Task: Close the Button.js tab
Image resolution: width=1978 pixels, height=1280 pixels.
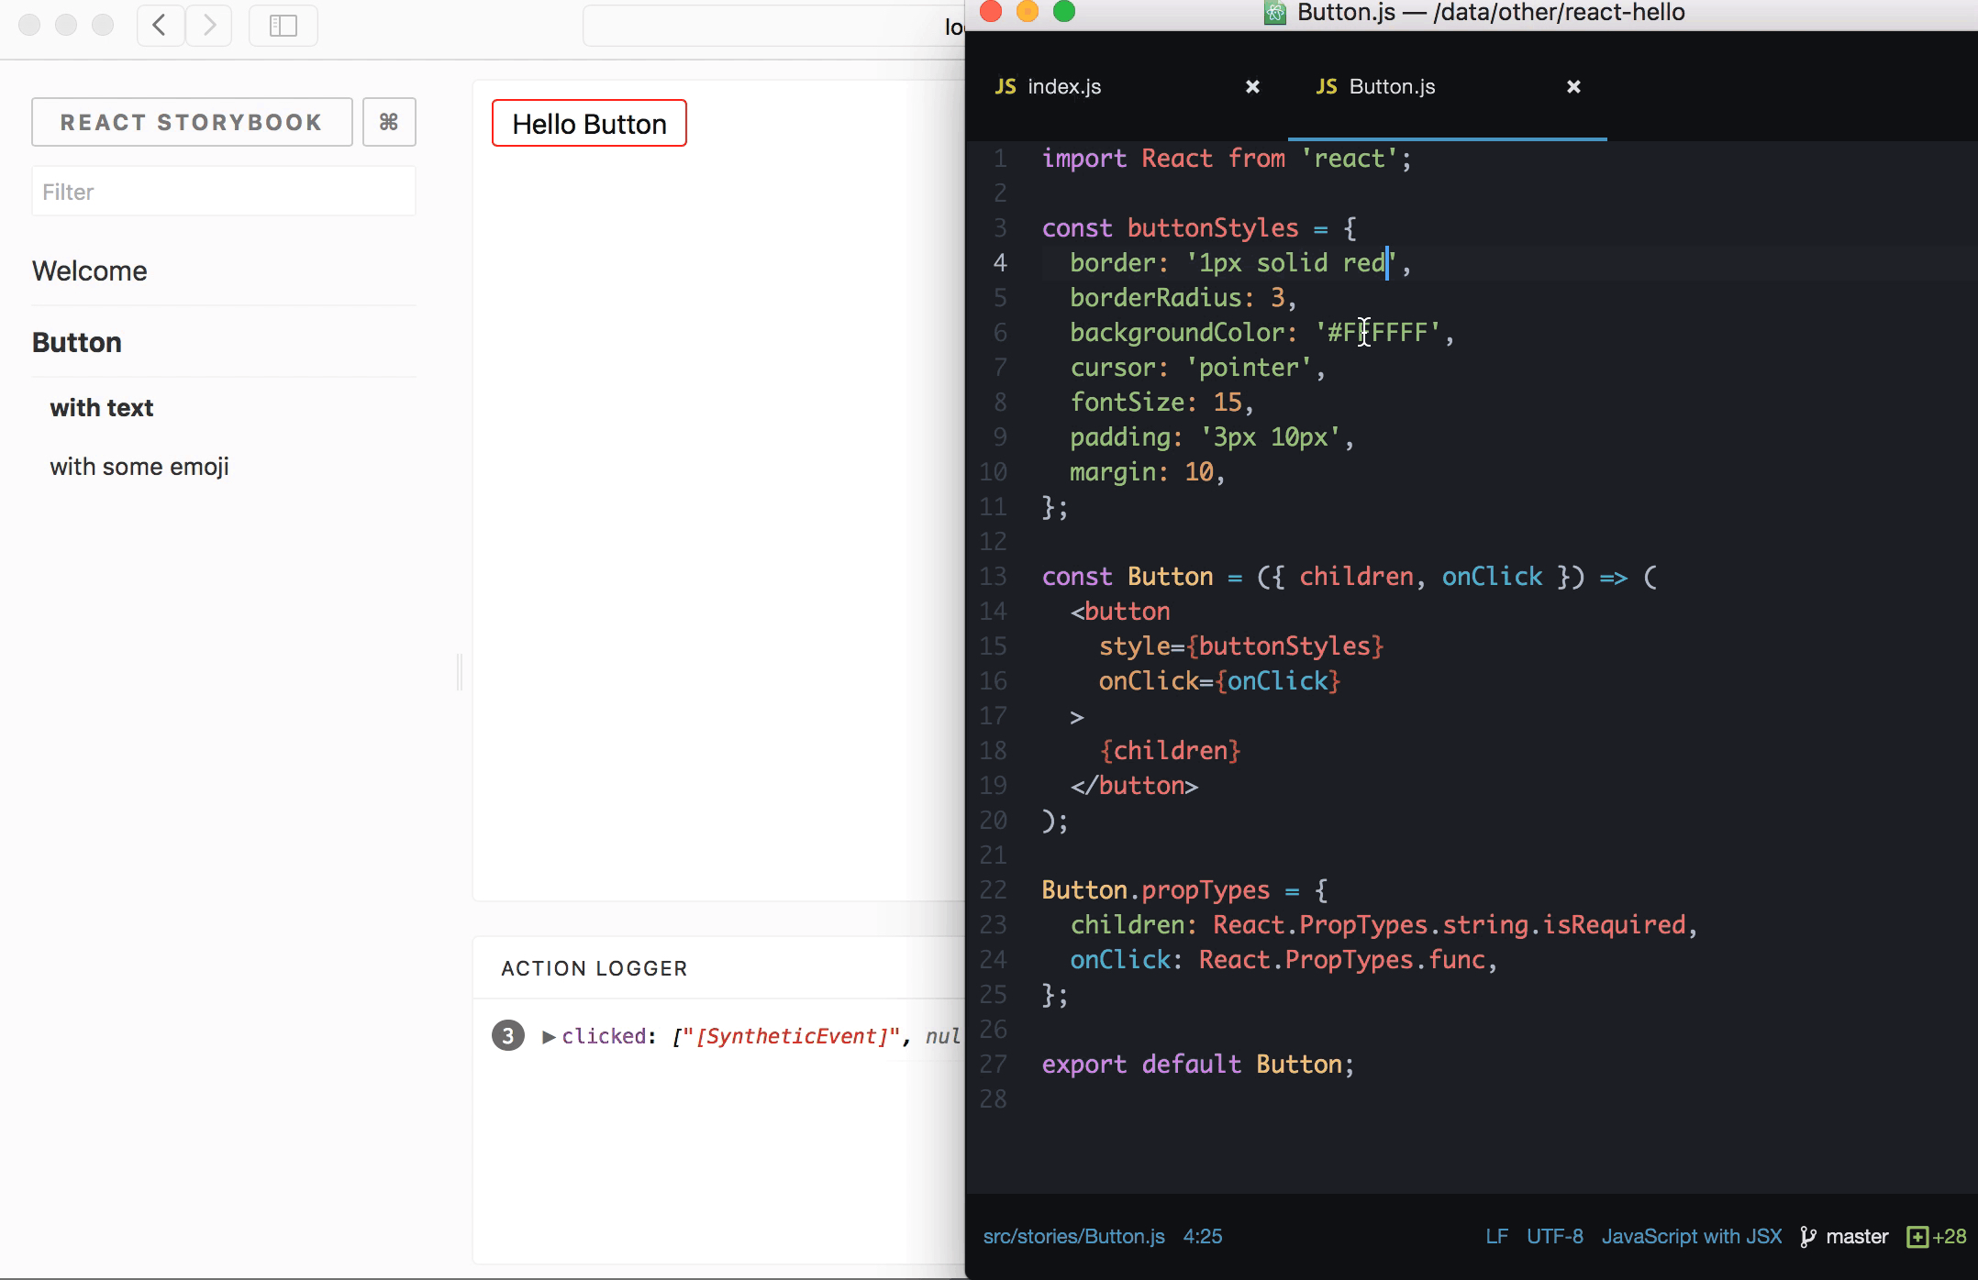Action: coord(1573,86)
